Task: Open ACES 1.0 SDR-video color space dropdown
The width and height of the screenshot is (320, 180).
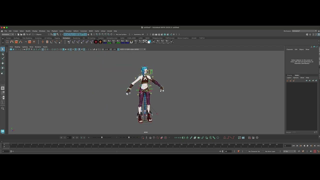Action: click(x=133, y=49)
